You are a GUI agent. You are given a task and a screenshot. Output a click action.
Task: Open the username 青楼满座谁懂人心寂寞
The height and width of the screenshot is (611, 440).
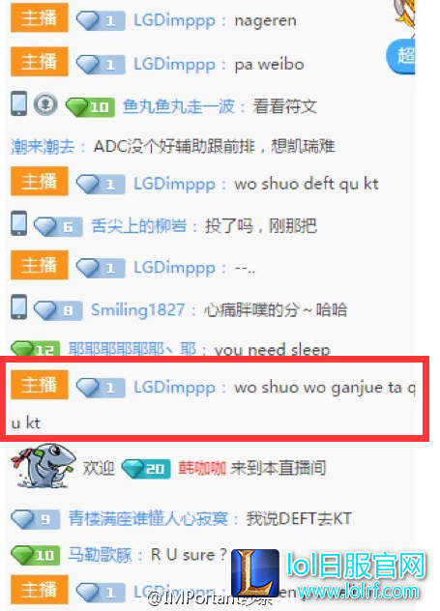point(148,518)
